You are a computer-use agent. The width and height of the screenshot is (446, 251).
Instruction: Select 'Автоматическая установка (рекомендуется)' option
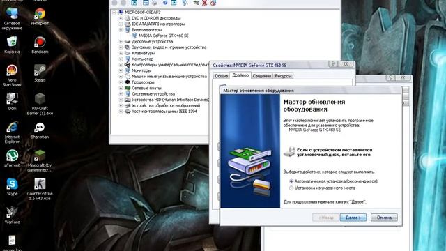point(291,181)
